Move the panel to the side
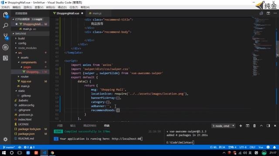 point(268,126)
